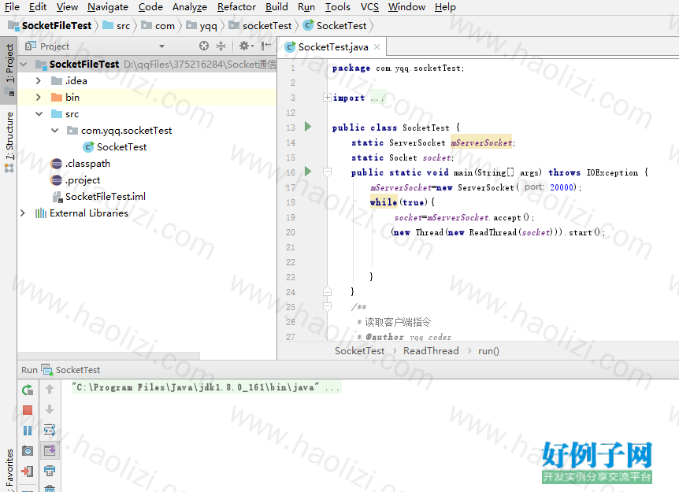Select SocketTest run tab in Run panel

[72, 370]
